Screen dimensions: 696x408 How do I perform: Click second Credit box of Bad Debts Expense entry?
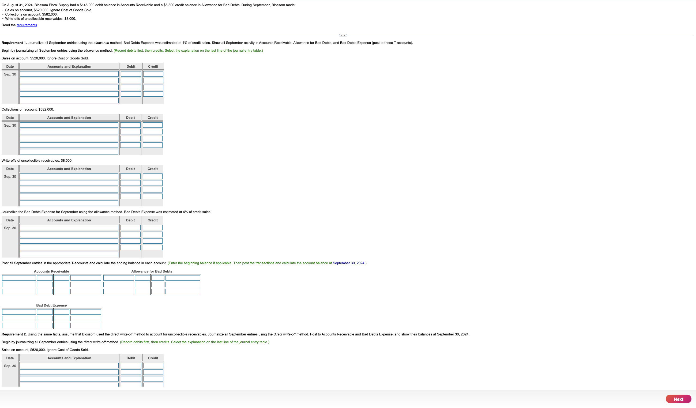[x=152, y=234]
